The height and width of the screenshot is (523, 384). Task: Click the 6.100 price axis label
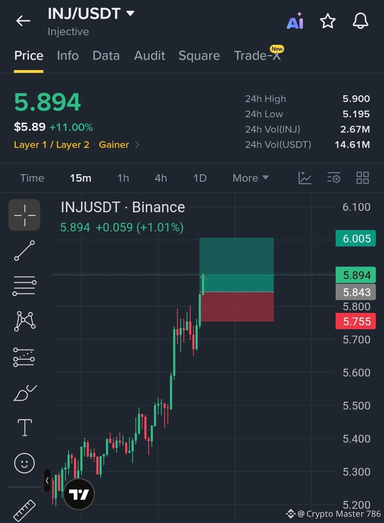[356, 207]
